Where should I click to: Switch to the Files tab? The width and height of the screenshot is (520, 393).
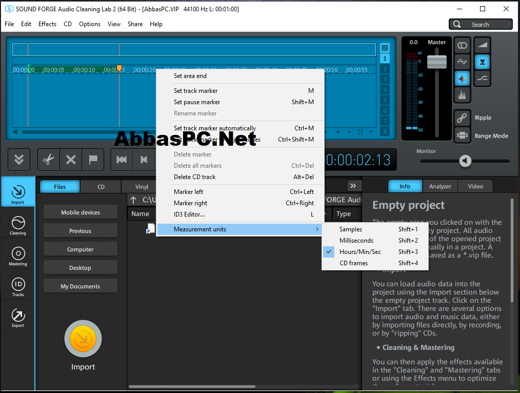click(59, 187)
